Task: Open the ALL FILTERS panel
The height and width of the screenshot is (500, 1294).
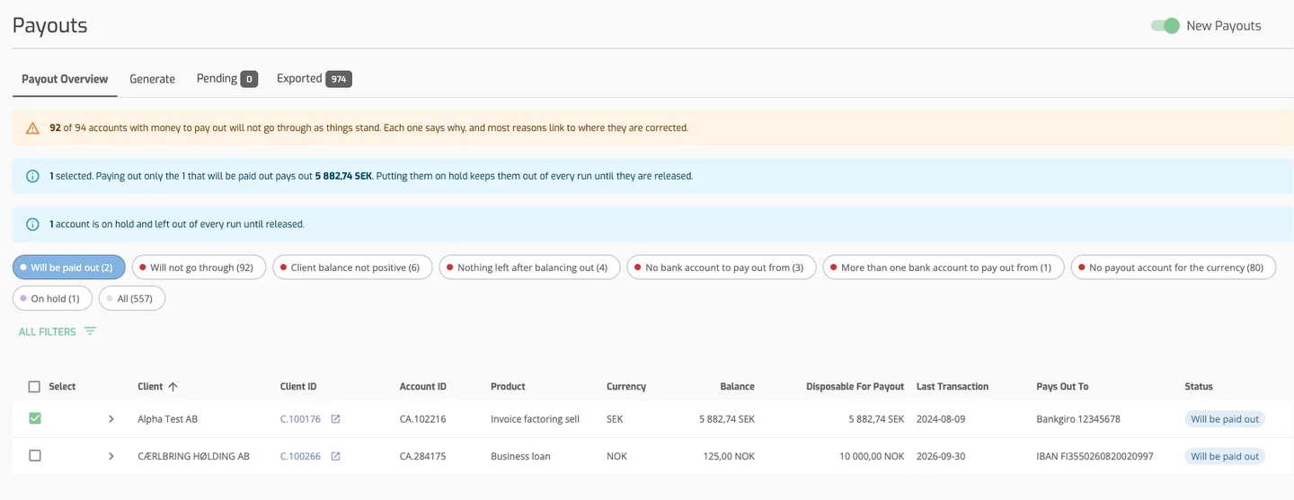Action: coord(58,331)
